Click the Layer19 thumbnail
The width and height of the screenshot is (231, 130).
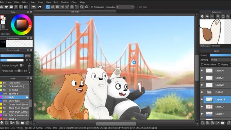click(x=209, y=99)
